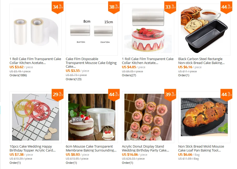Open Cake Film Disposable Transparent Mousse link
The height and width of the screenshot is (169, 237).
(91, 63)
